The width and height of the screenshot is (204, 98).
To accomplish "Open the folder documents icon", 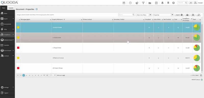I will click(x=150, y=3).
